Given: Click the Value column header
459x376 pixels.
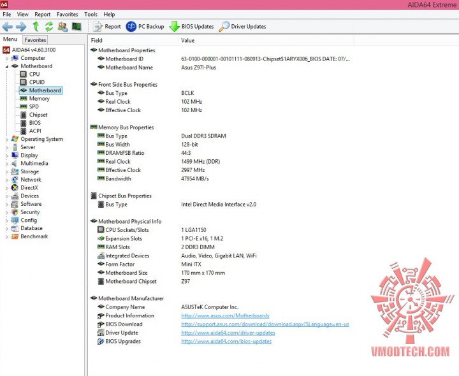Looking at the screenshot, I should tap(266, 40).
